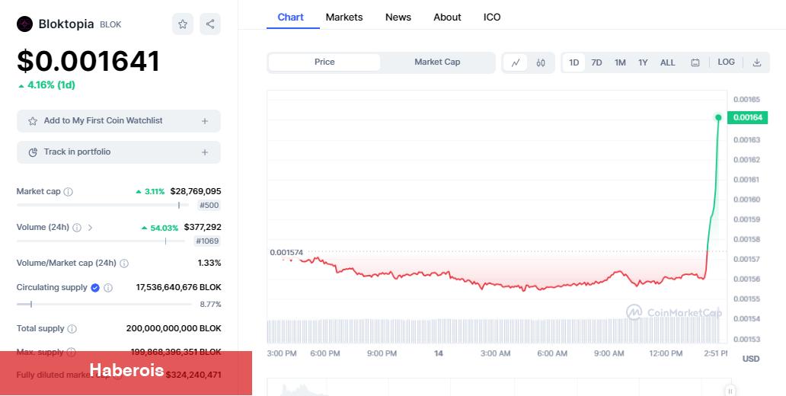Download chart data icon
786x396 pixels.
757,62
